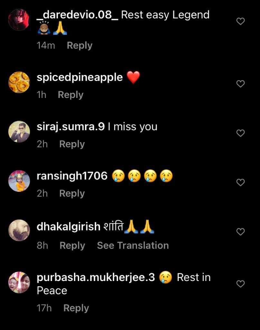View siraj.sumra.9 profile photo

tap(19, 131)
